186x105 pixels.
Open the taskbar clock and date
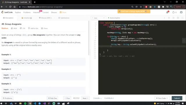[x=178, y=104]
